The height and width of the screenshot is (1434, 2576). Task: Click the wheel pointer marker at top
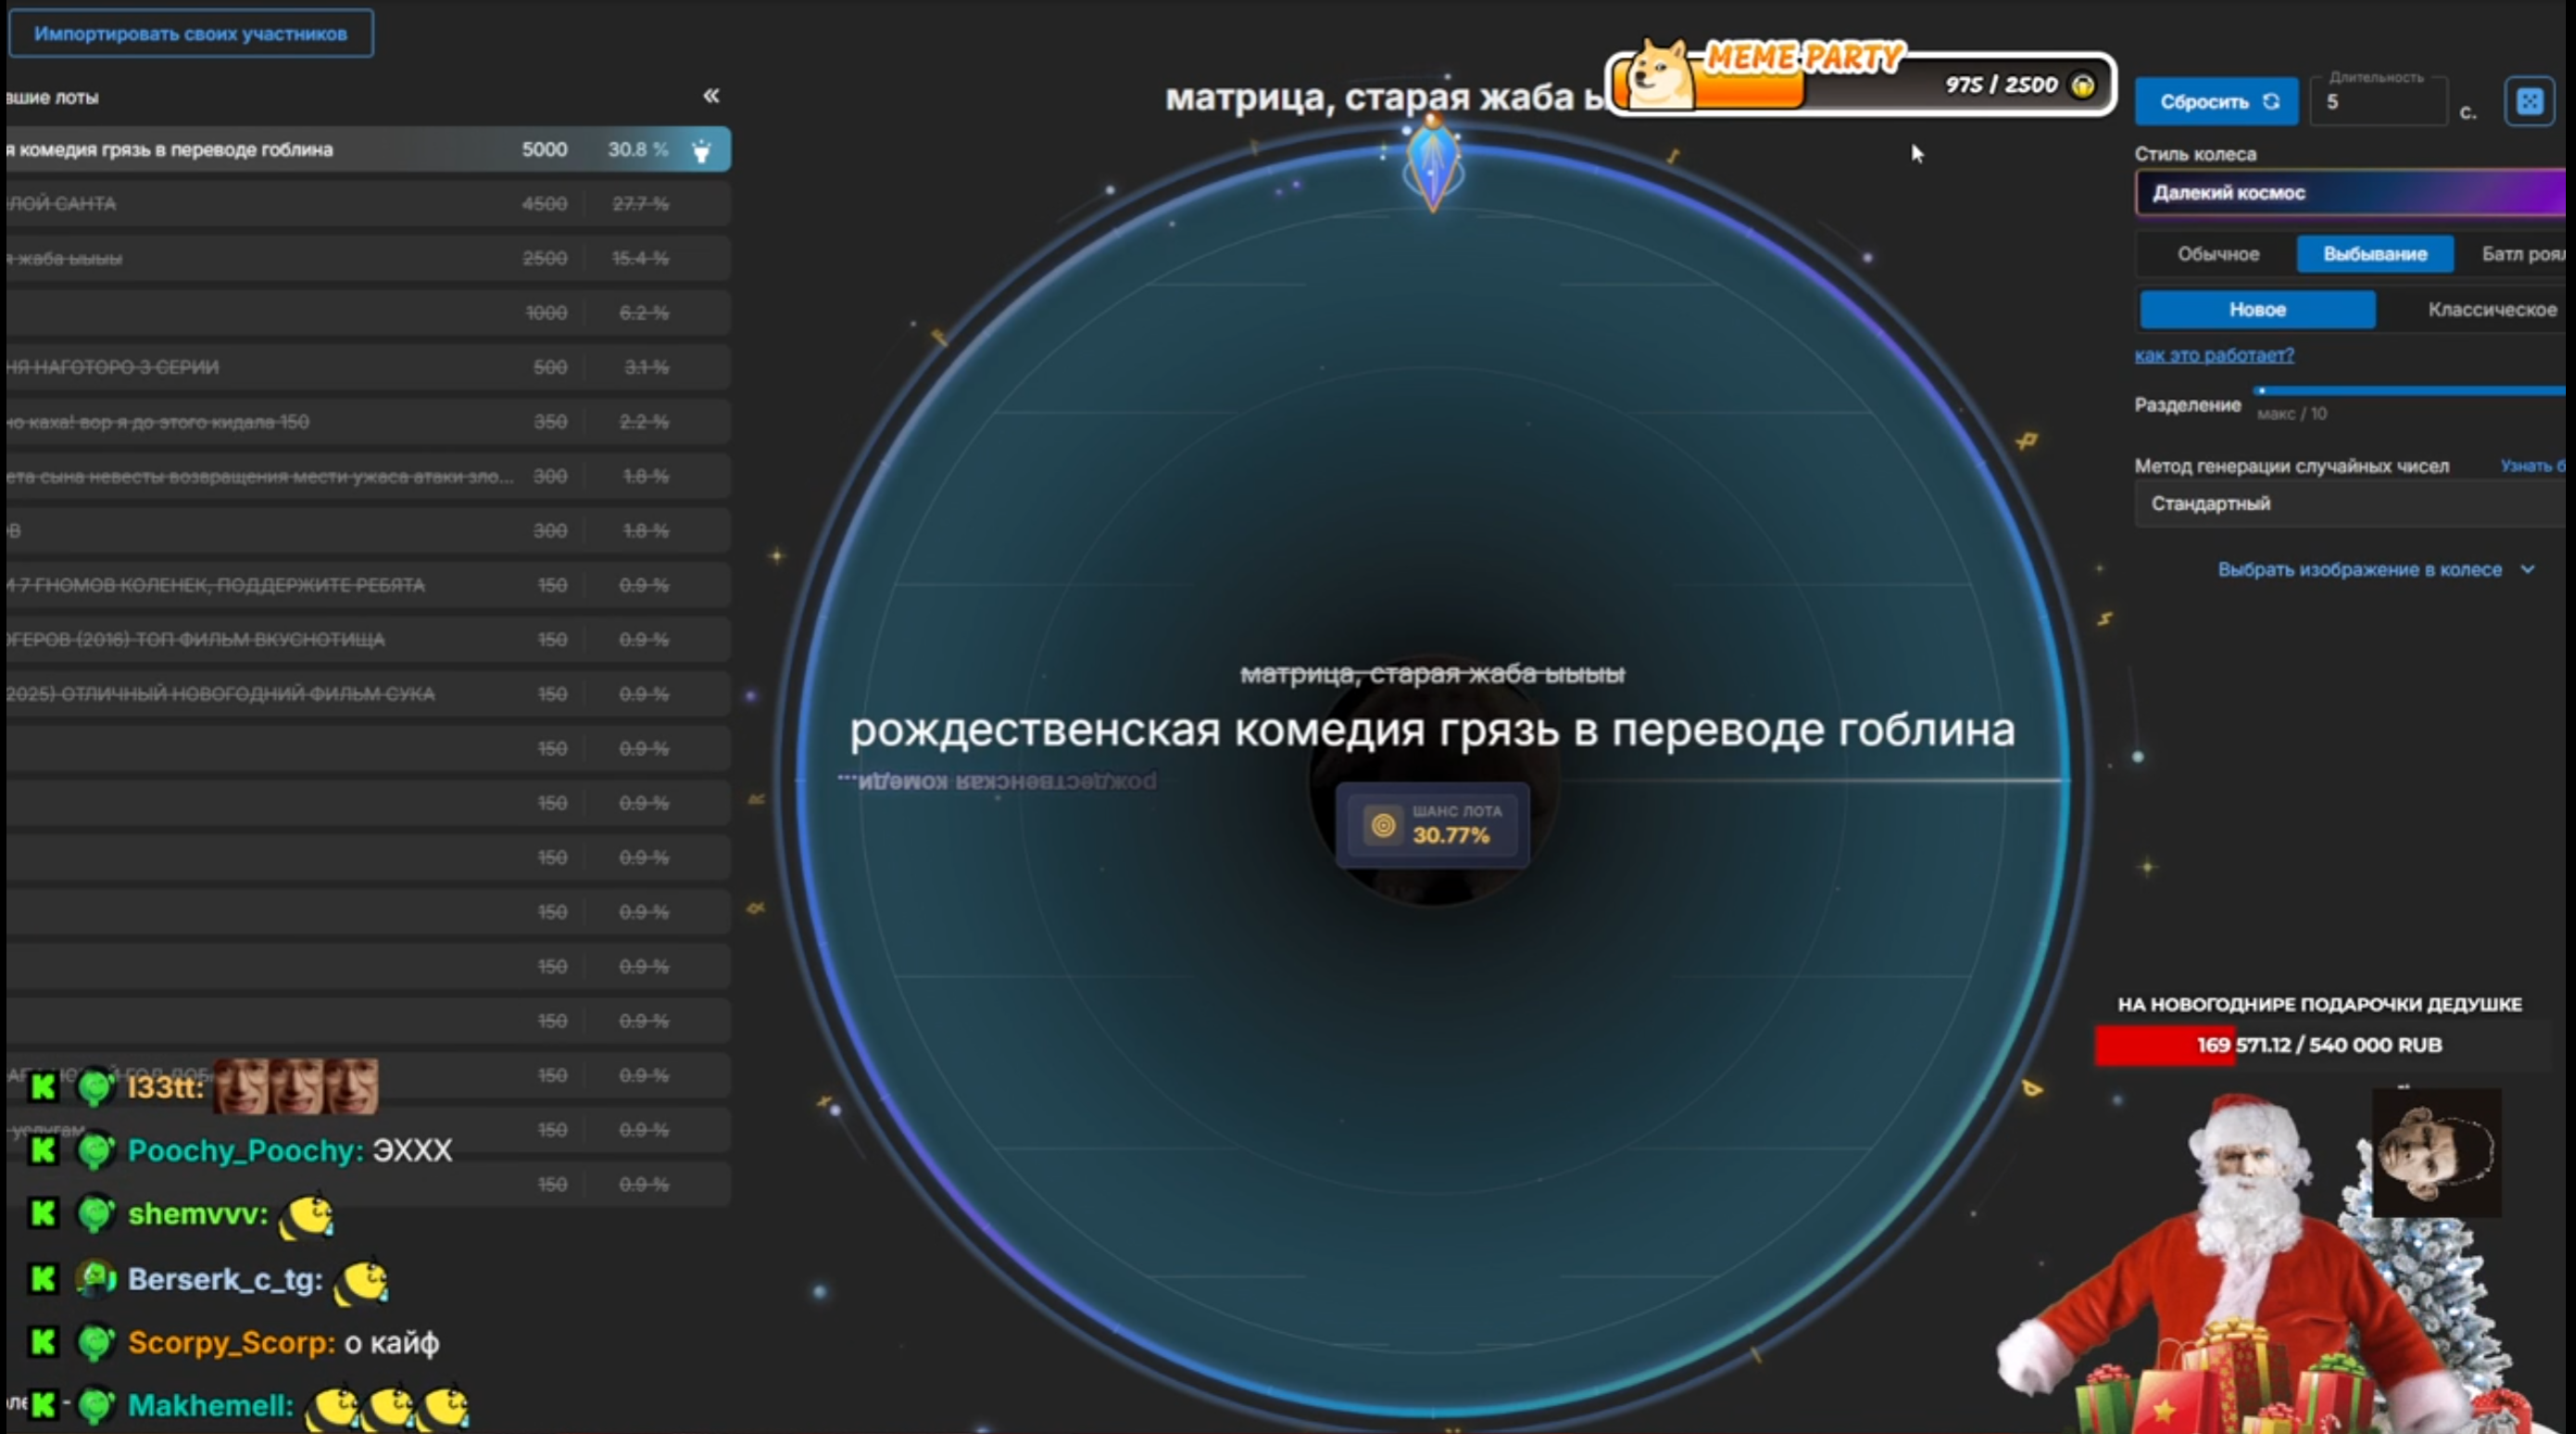click(1433, 166)
